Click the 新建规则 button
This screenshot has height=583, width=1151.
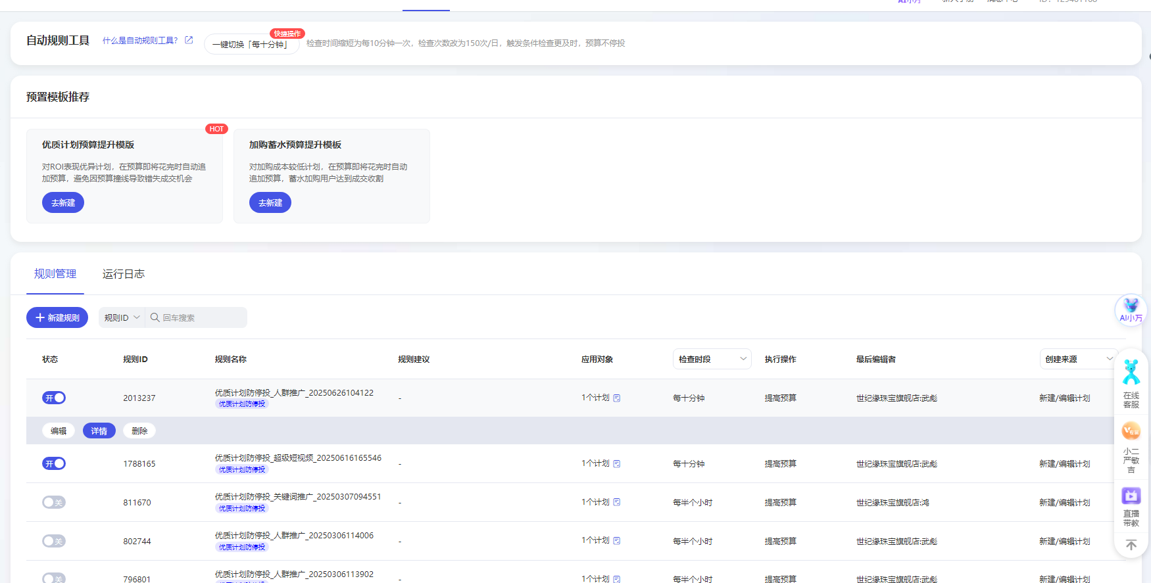[57, 317]
